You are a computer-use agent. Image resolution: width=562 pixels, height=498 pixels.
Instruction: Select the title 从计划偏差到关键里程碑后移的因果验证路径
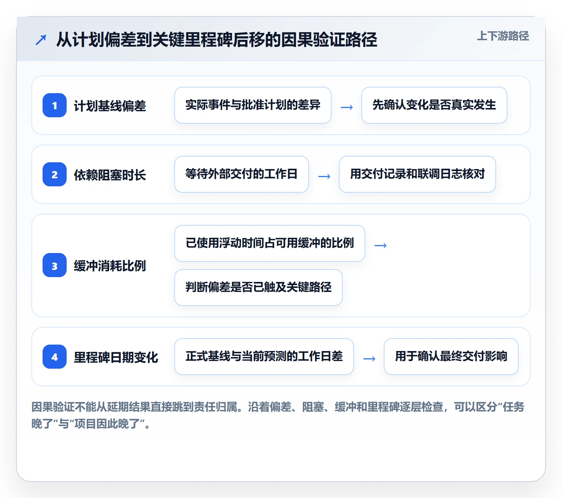point(217,40)
